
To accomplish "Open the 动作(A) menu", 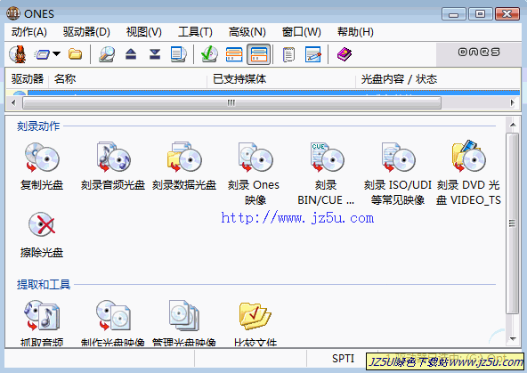I will point(29,32).
